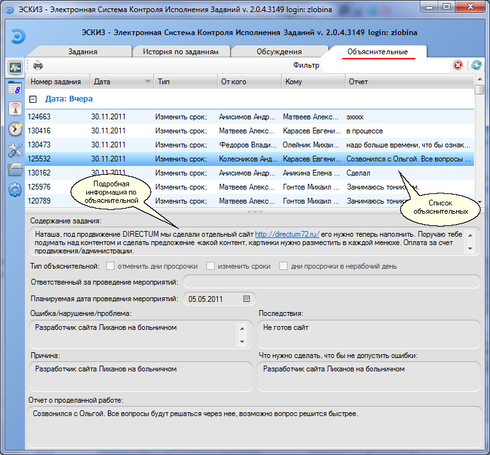Check "отменить дни просрочки" checkbox
The height and width of the screenshot is (455, 490).
110,266
